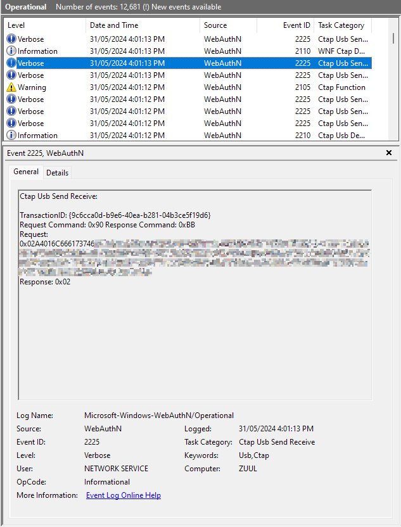Click the event list vertical scrollbar thumb
Viewport: 401px width, 527px height.
393,38
